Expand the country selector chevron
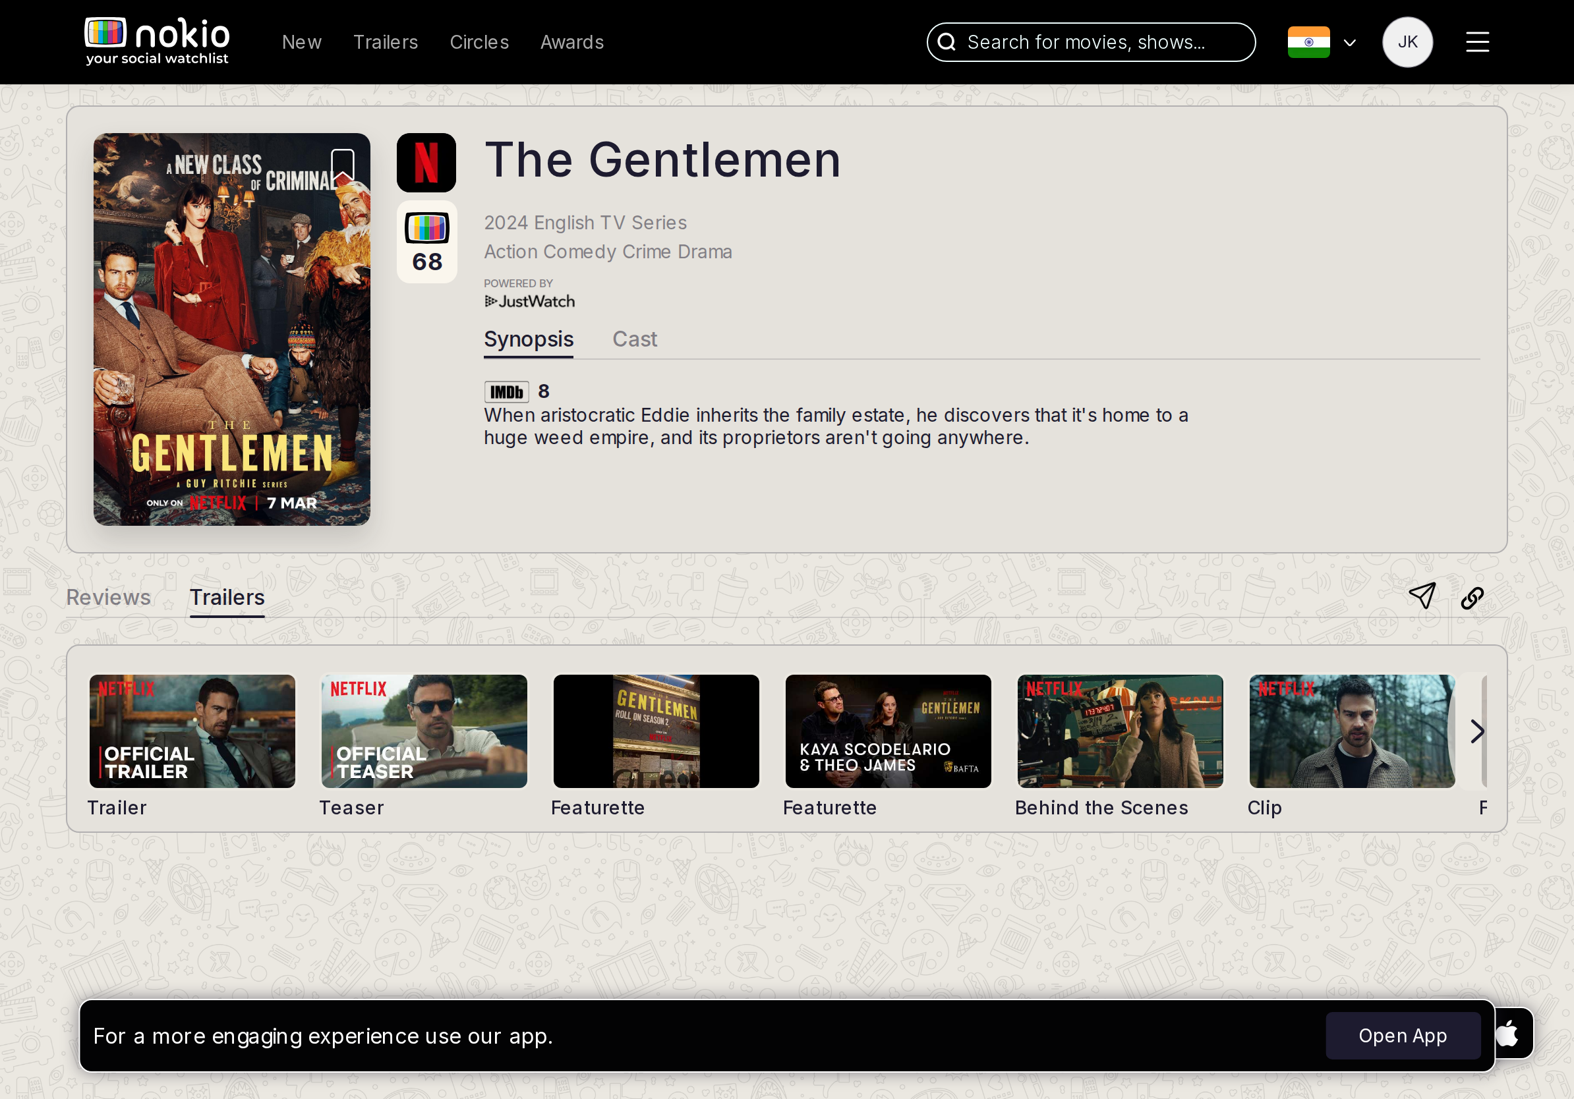 coord(1350,43)
